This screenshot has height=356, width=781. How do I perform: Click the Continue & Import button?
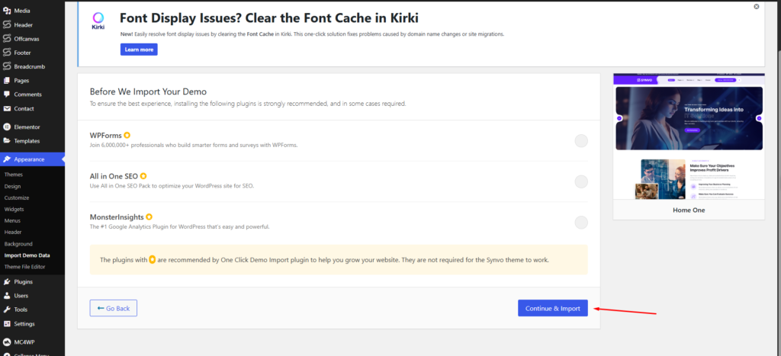(x=552, y=308)
